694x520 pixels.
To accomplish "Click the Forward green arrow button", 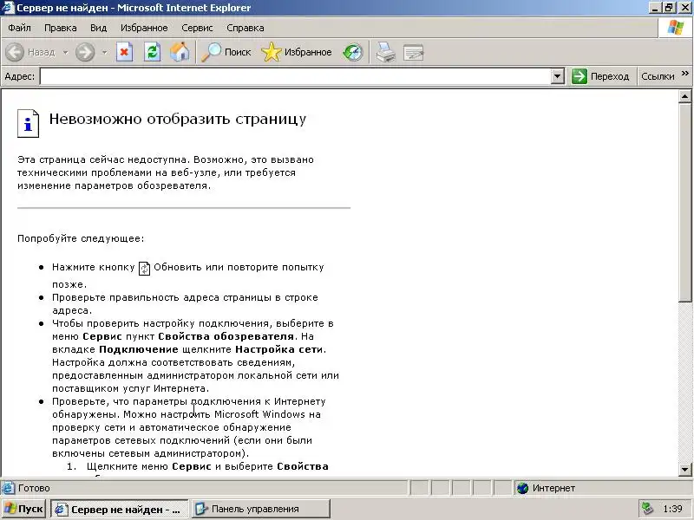I will [85, 52].
